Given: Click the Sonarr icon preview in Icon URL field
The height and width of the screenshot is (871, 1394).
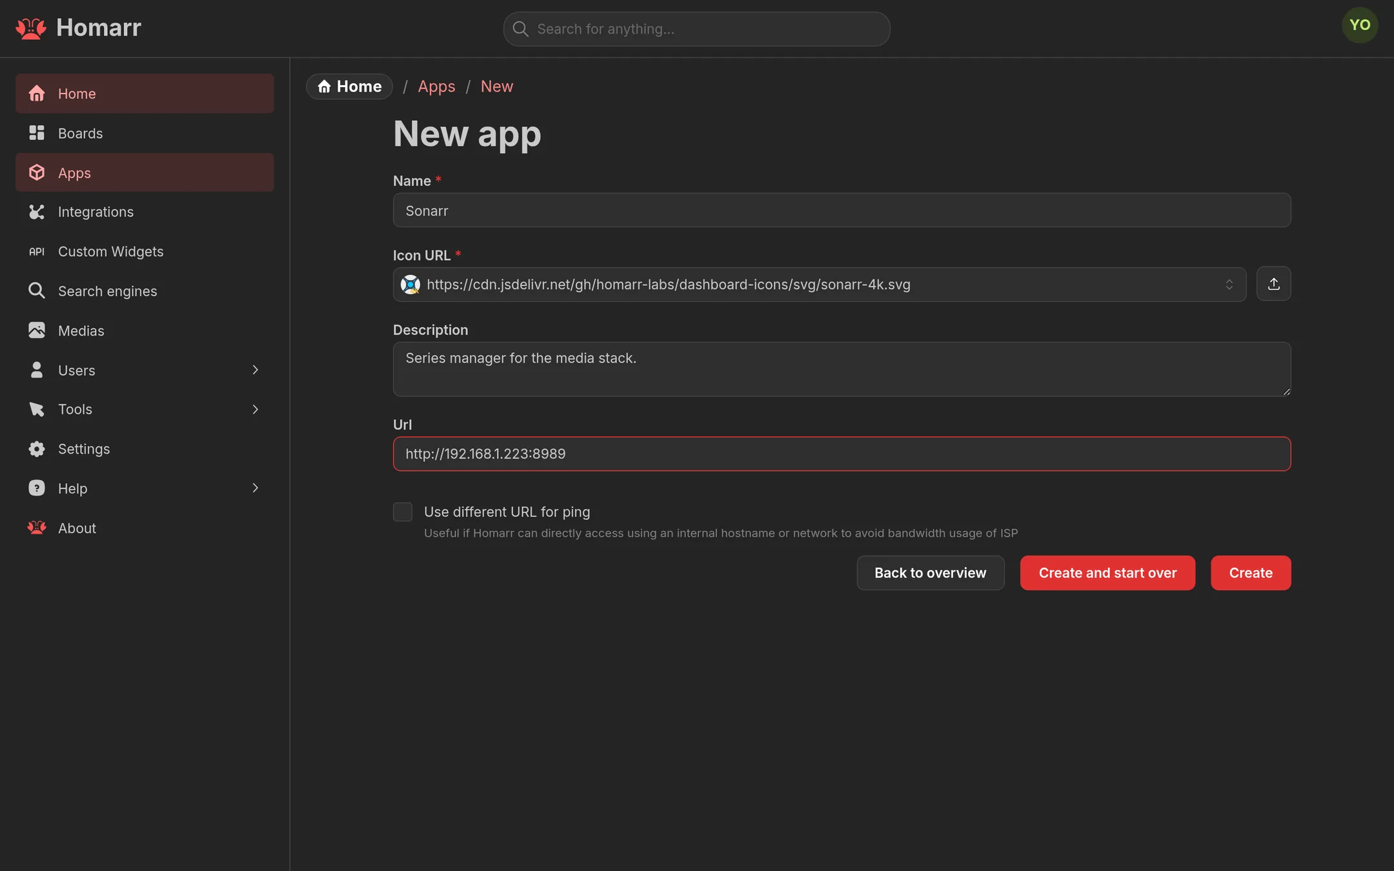Looking at the screenshot, I should point(410,285).
